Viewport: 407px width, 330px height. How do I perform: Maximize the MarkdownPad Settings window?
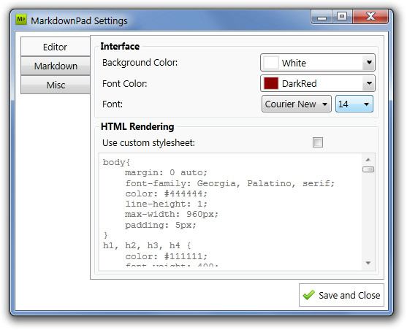(x=342, y=17)
